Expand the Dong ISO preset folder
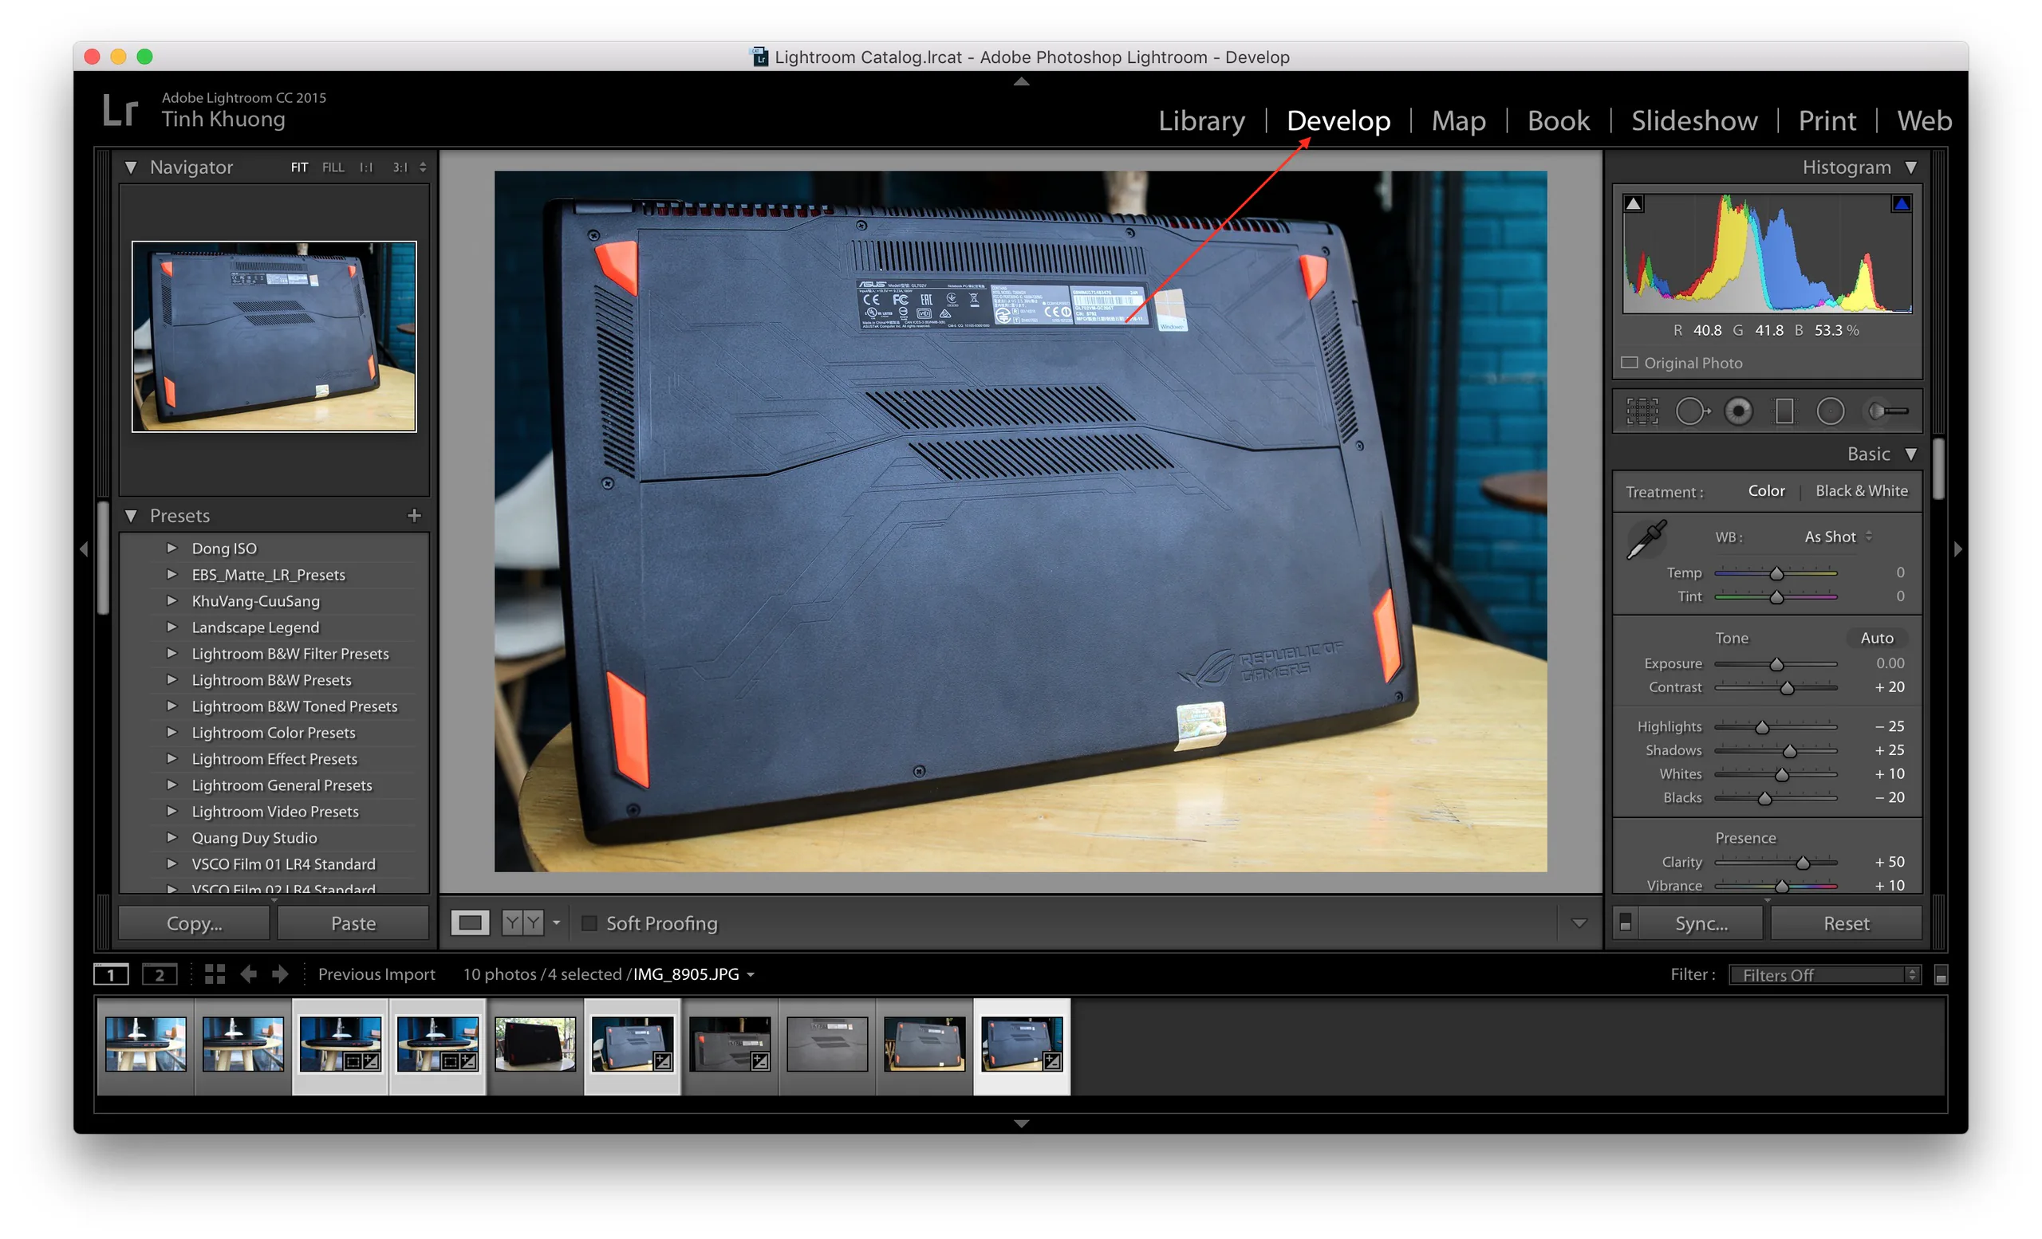The height and width of the screenshot is (1239, 2042). point(171,548)
